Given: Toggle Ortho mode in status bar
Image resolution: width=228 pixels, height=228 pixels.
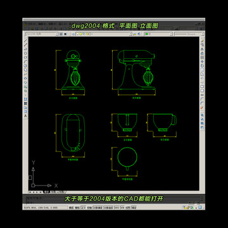Looking at the screenshot, I should (83, 208).
